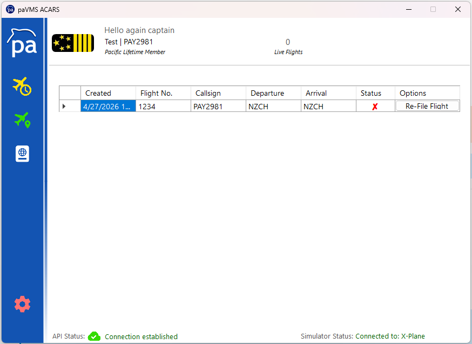Close the paVMS ACARS window

point(458,9)
